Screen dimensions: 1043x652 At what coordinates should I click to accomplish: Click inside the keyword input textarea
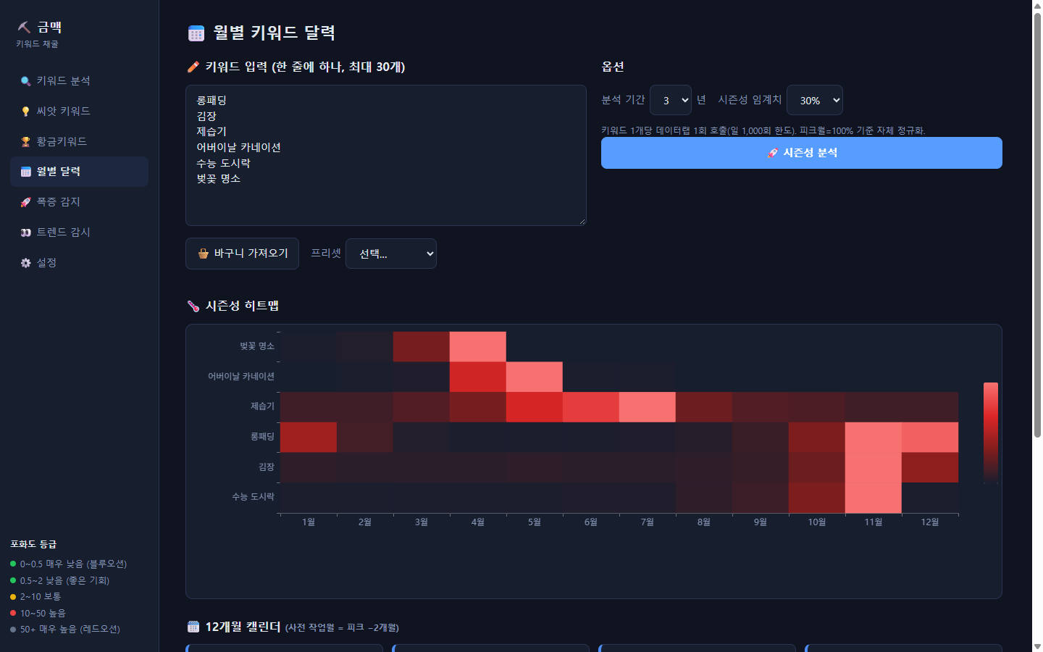click(386, 155)
